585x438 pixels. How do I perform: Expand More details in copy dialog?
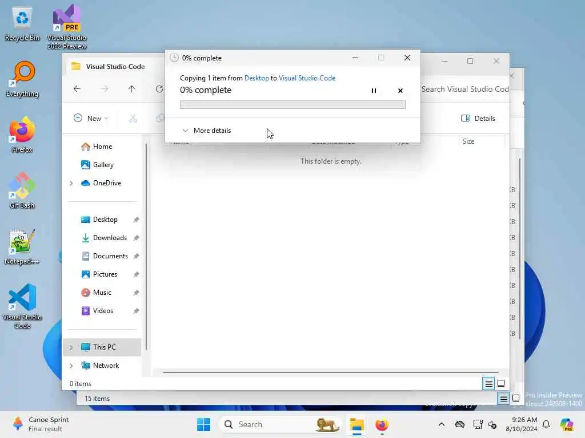[x=206, y=131]
